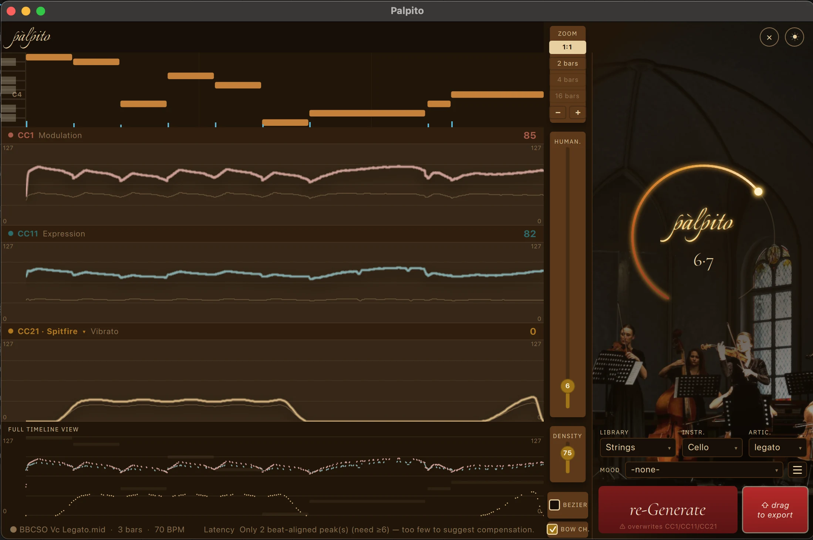Uncheck the Bow Ch. checkbox
This screenshot has height=540, width=813.
(552, 529)
